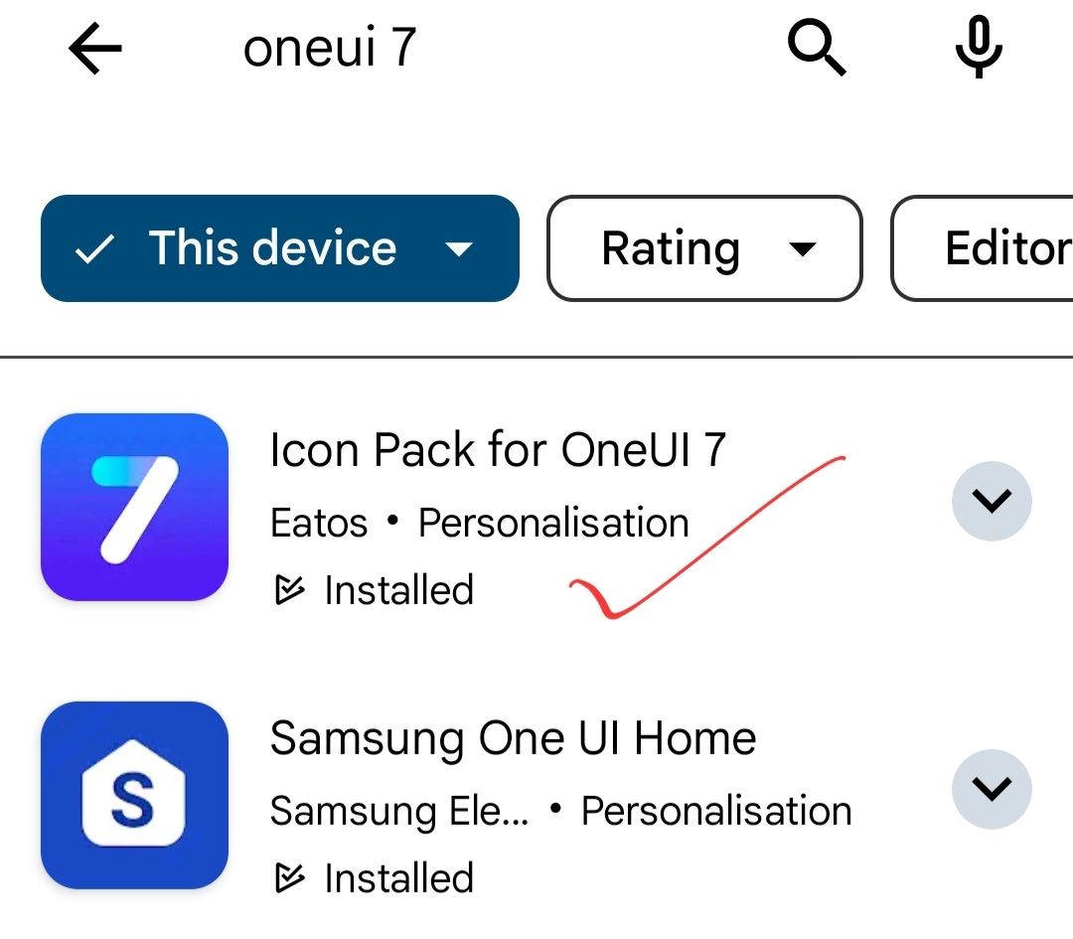
Task: Open the This device dropdown arrow
Action: click(460, 250)
